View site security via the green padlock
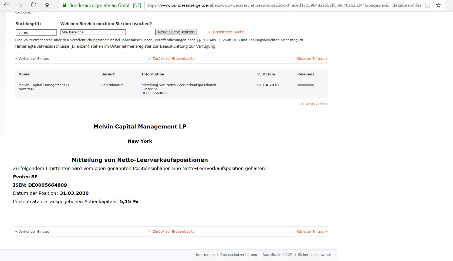This screenshot has width=453, height=261. coord(64,5)
